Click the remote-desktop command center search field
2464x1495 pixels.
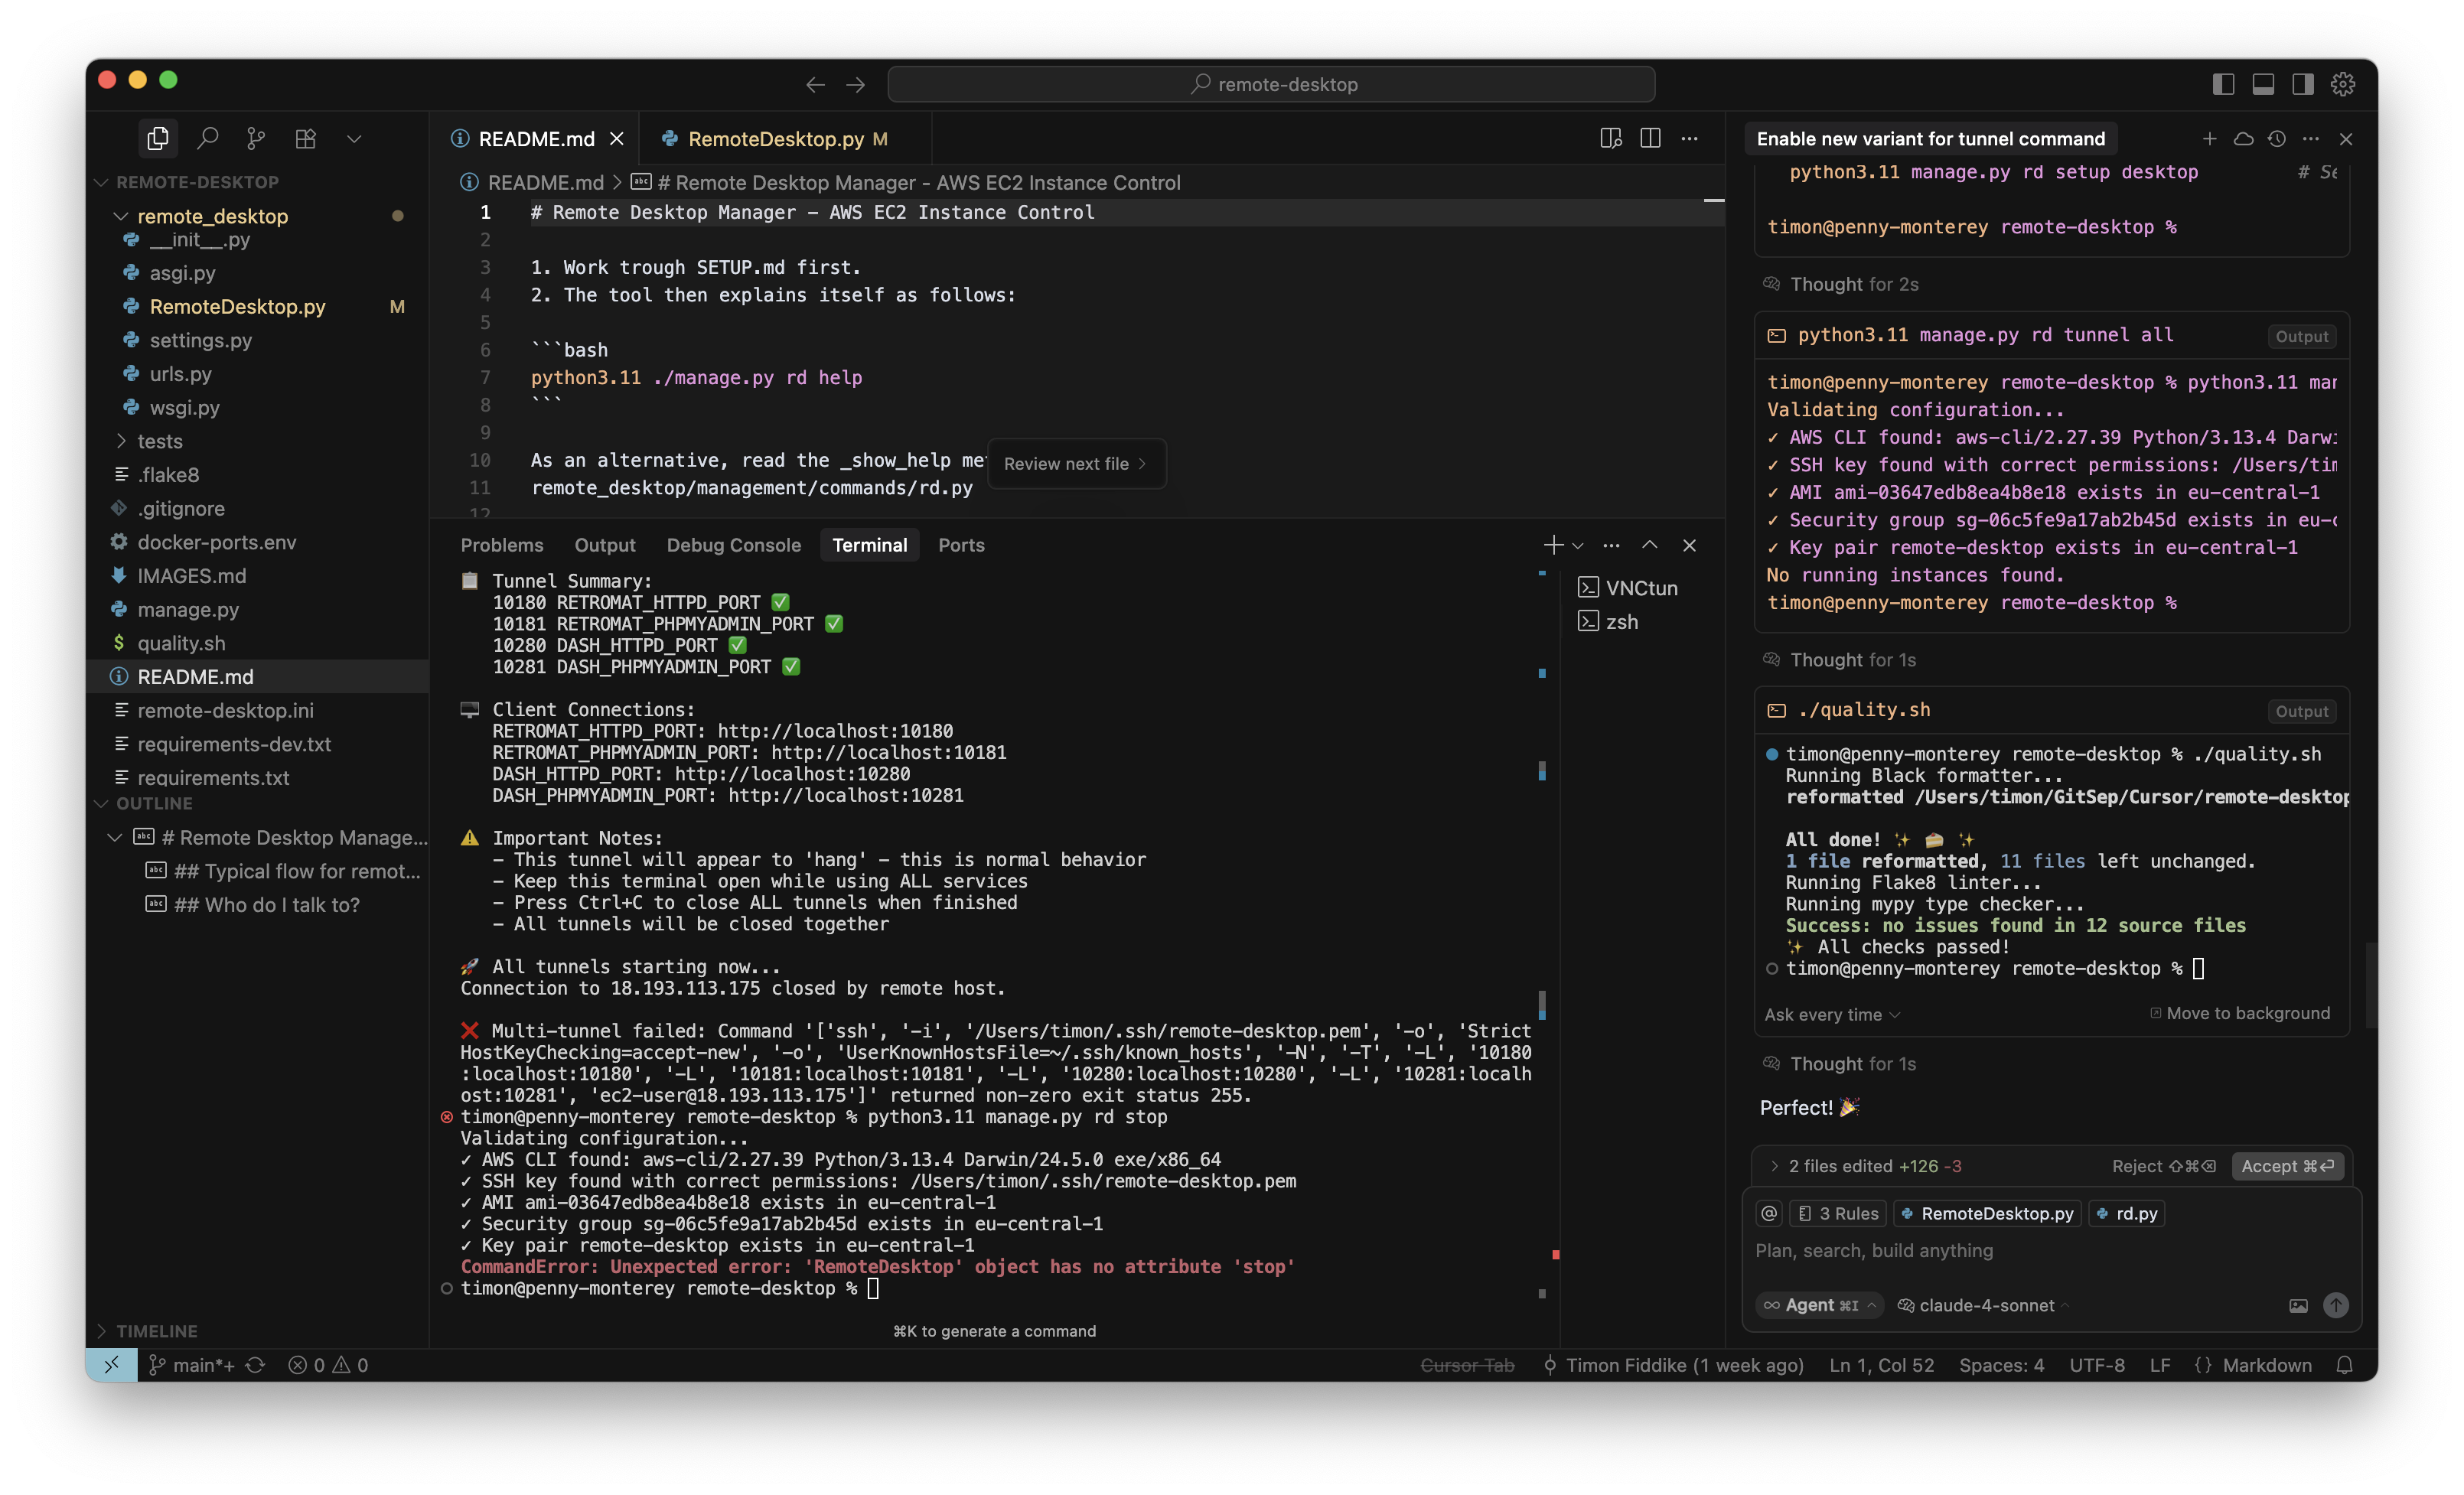coord(1271,84)
